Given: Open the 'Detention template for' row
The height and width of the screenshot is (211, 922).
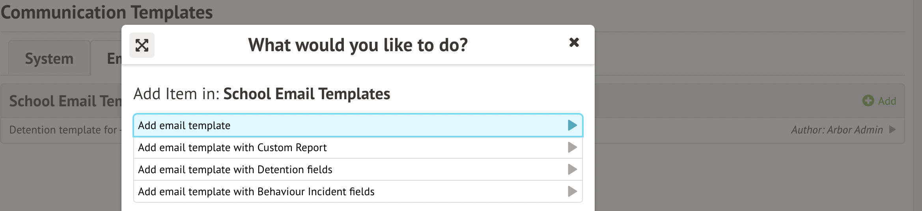Looking at the screenshot, I should 63,130.
